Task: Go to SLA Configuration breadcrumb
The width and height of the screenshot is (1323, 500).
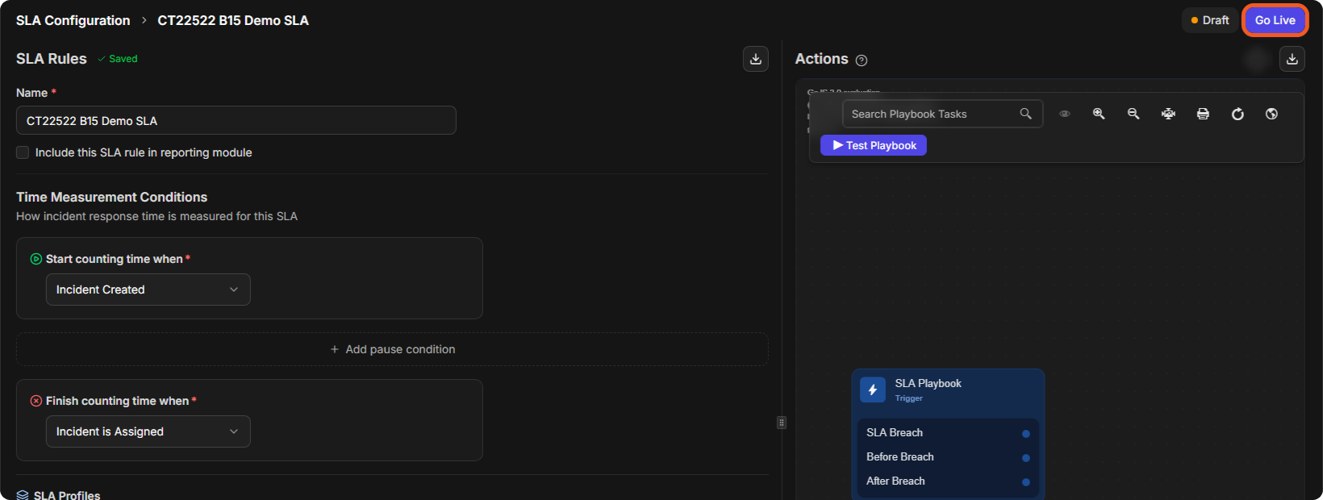Action: pyautogui.click(x=73, y=20)
